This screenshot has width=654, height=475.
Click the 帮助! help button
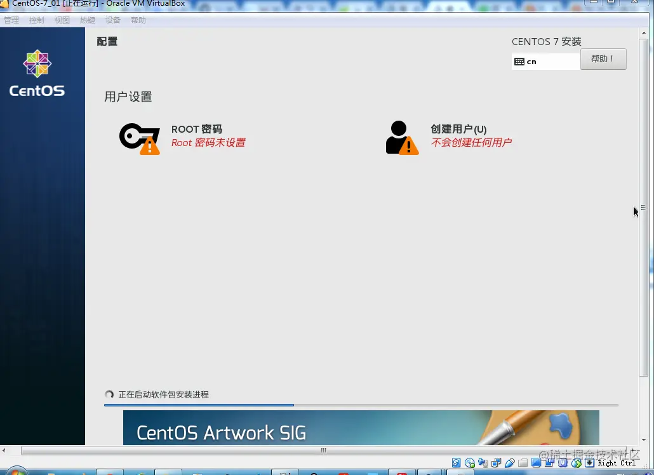point(603,59)
